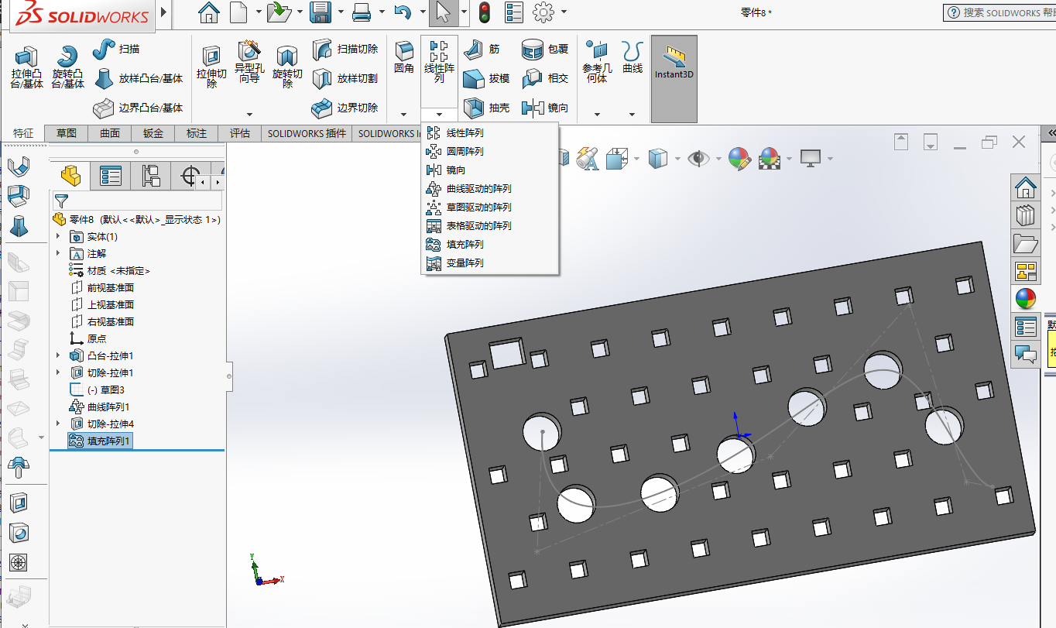1056x628 pixels.
Task: Select the 旋转凸台/基体 revolve boss tool
Action: point(68,67)
